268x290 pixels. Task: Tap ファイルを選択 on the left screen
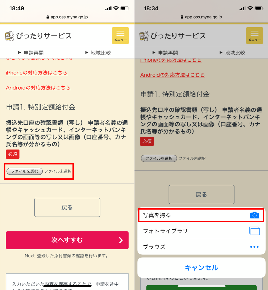tap(25, 171)
